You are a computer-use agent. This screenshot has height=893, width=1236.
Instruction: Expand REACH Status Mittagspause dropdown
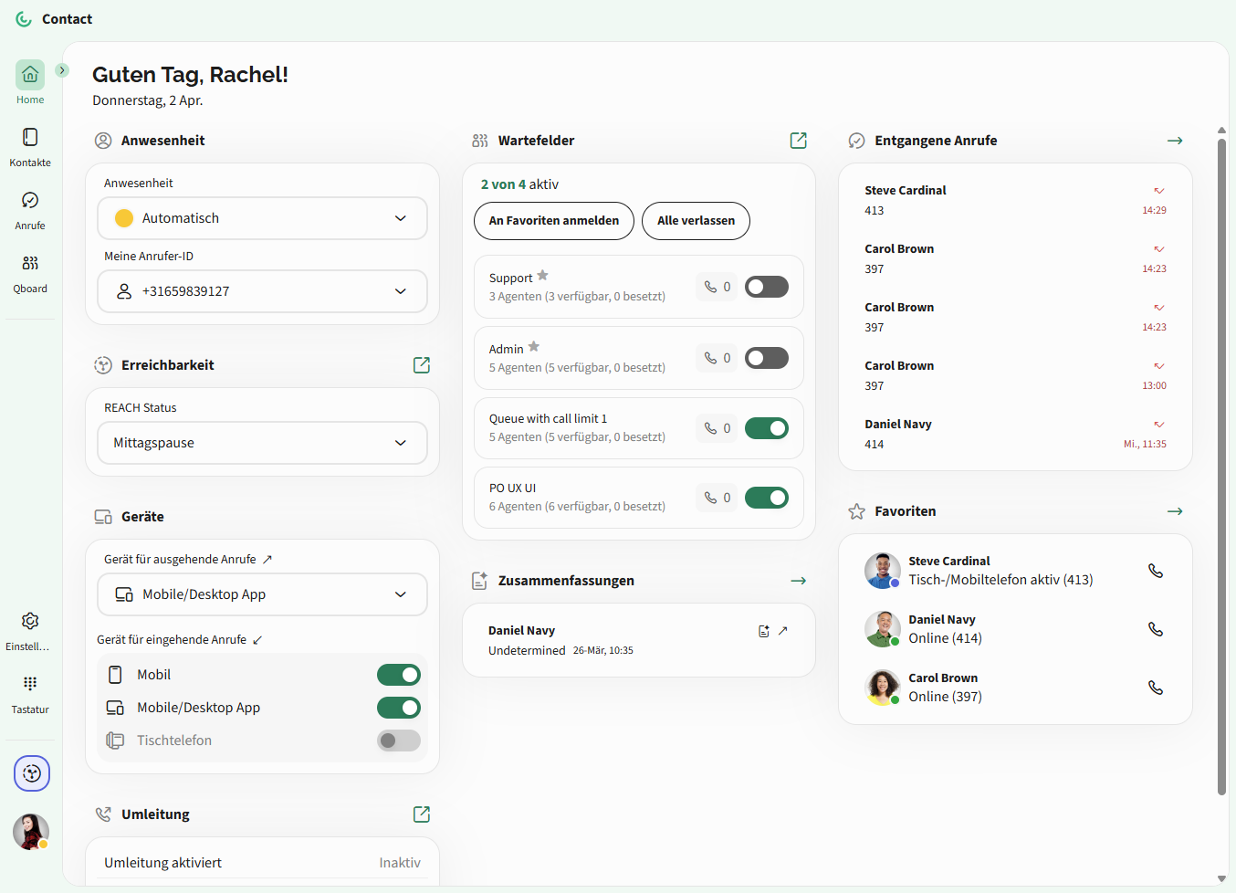pos(262,443)
